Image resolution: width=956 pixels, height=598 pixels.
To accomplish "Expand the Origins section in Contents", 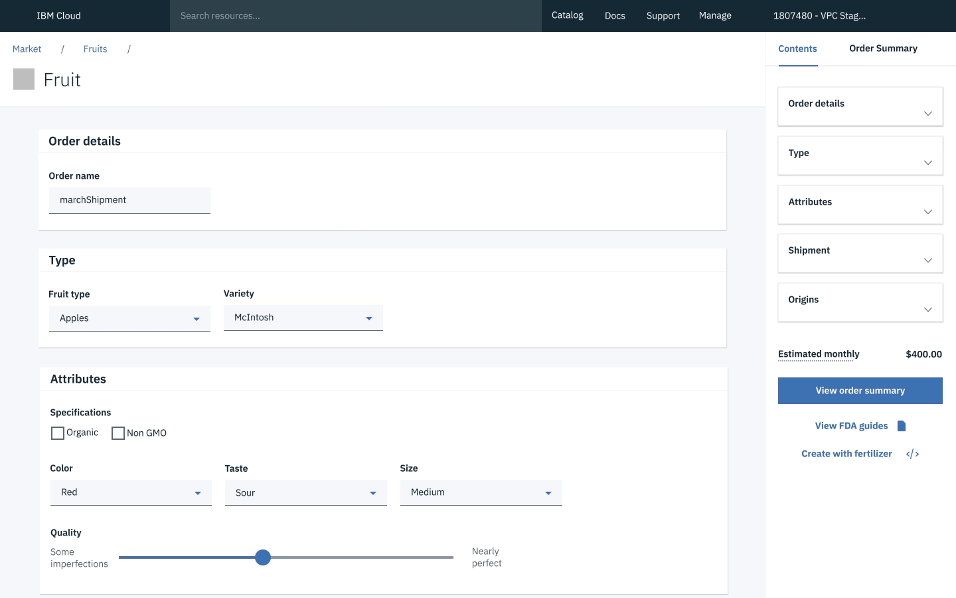I will pyautogui.click(x=860, y=302).
